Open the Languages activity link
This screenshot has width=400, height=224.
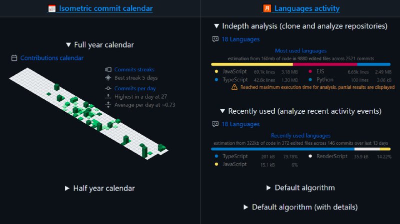[307, 8]
